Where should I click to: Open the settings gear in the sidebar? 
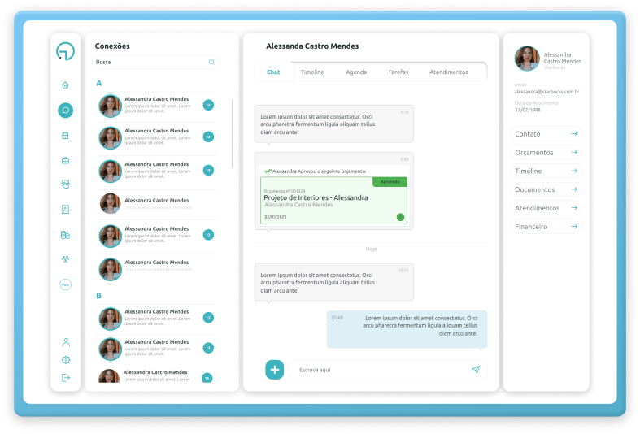click(66, 360)
